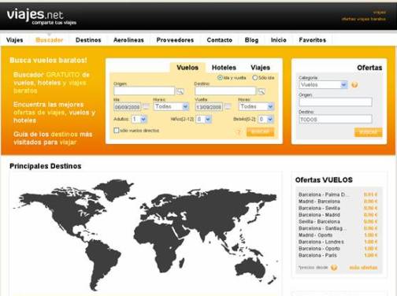Click the Vuelta date field
This screenshot has width=397, height=296.
[209, 107]
